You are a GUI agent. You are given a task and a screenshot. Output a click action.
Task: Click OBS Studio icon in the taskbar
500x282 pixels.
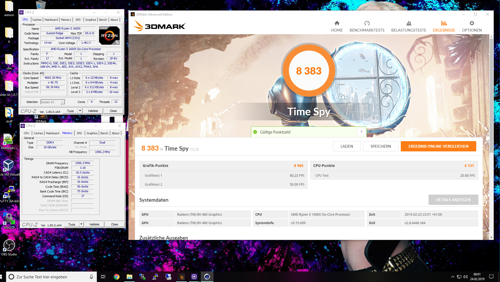tap(207, 277)
